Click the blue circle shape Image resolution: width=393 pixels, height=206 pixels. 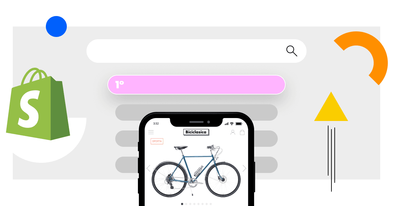click(x=56, y=26)
